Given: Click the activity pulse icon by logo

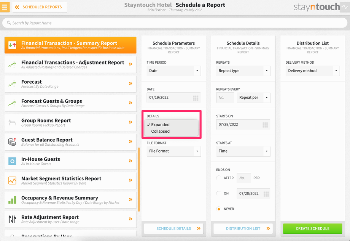Looking at the screenshot, I should pos(345,7).
